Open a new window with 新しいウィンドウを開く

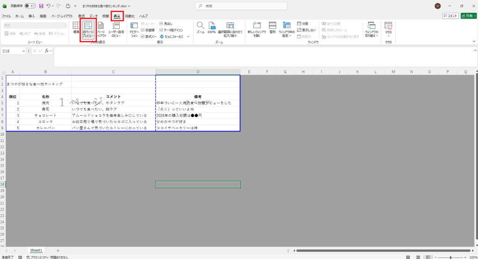(257, 29)
